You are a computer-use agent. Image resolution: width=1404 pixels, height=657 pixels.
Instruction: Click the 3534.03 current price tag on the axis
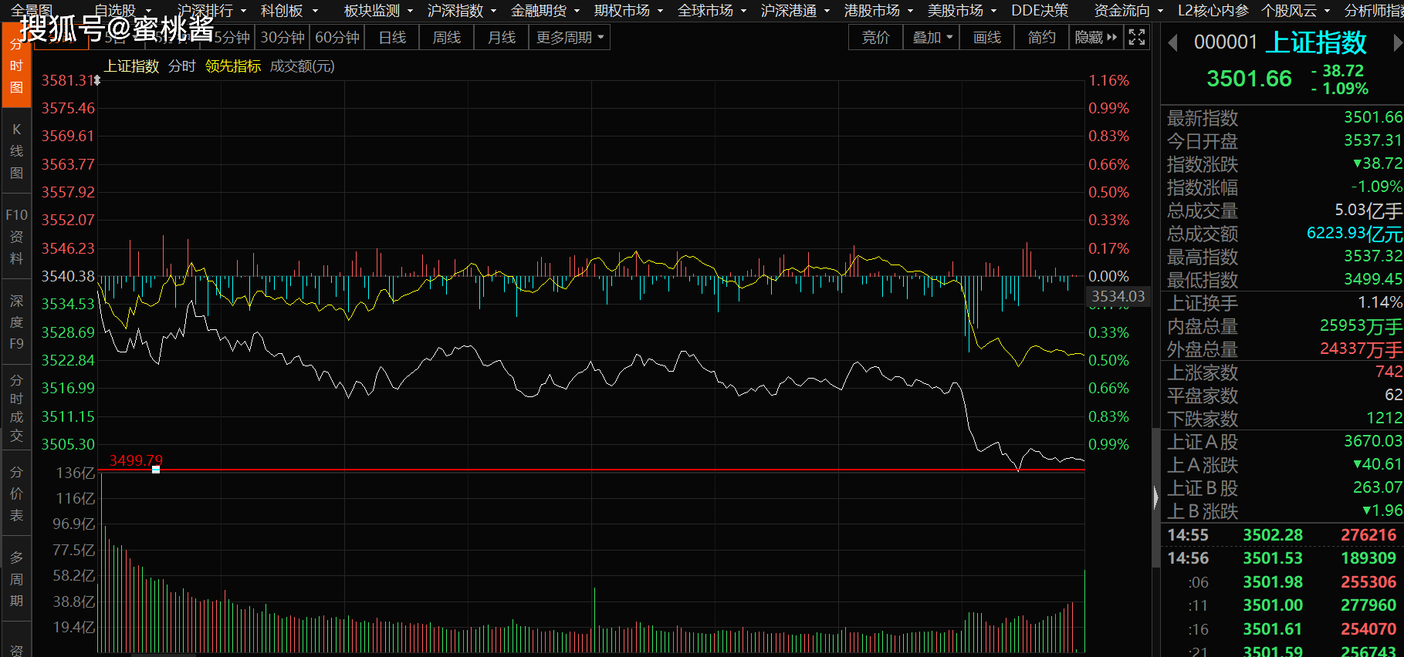(x=1118, y=296)
